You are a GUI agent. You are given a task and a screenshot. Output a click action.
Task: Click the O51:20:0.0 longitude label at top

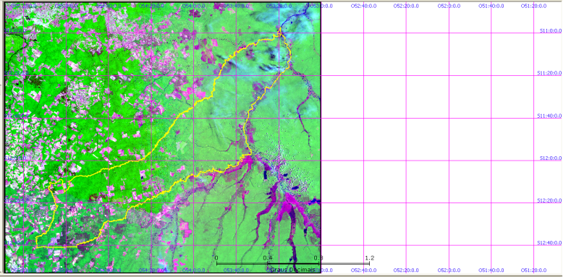(533, 7)
